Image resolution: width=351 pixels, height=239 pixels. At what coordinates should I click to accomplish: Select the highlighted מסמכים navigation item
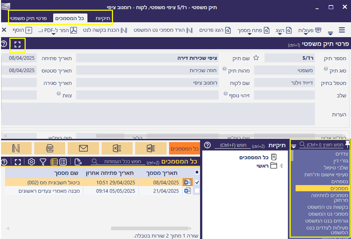pos(322,188)
